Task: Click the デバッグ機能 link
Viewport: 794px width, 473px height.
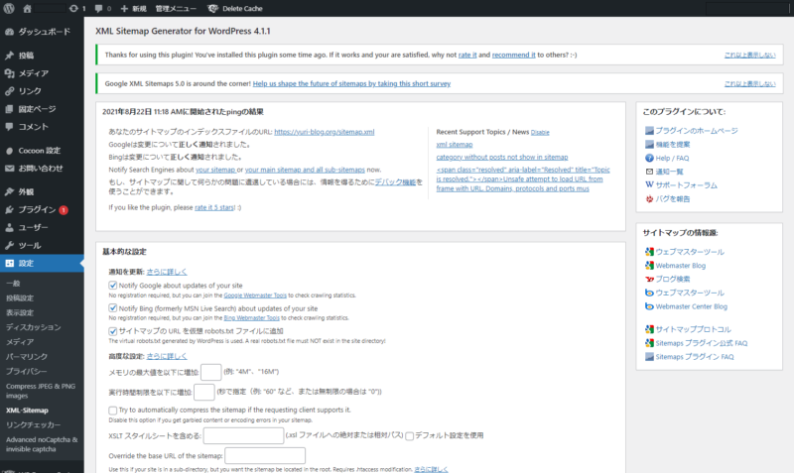Action: [x=395, y=182]
